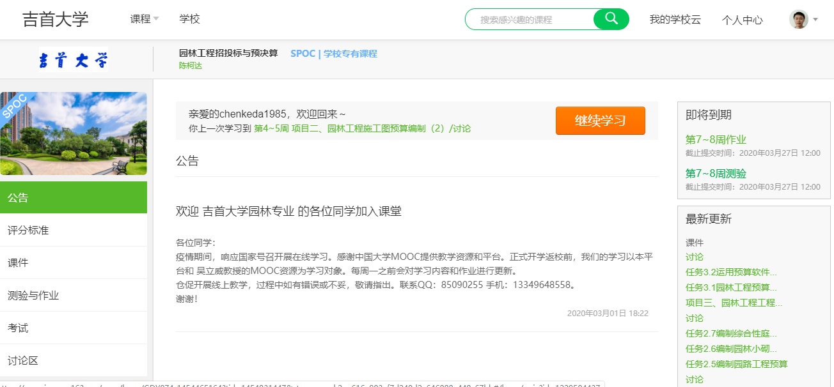
Task: Select 学校 in the top menu
Action: 189,19
